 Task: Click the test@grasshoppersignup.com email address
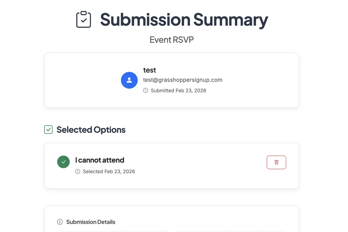[183, 80]
